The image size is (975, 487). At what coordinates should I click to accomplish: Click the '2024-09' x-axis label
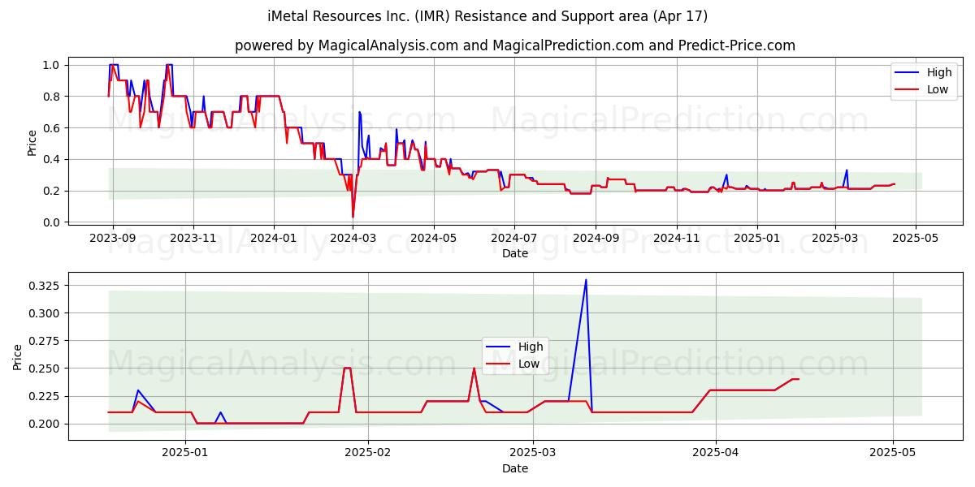click(x=596, y=238)
